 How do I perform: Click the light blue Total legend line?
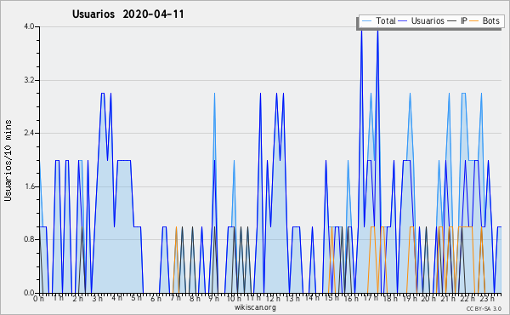coord(366,21)
